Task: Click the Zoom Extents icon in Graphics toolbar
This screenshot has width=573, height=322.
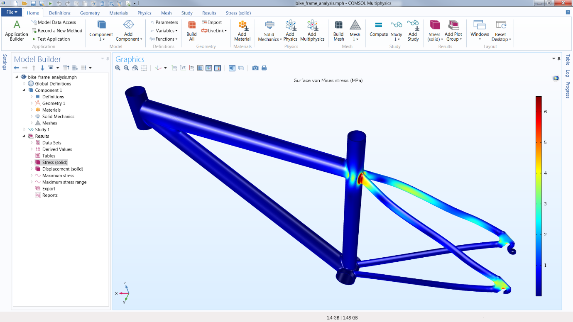Action: 144,68
